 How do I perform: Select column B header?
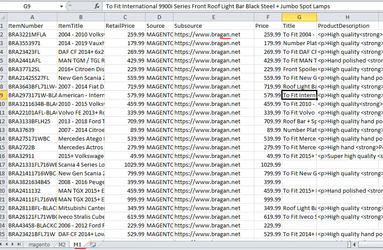[81, 17]
